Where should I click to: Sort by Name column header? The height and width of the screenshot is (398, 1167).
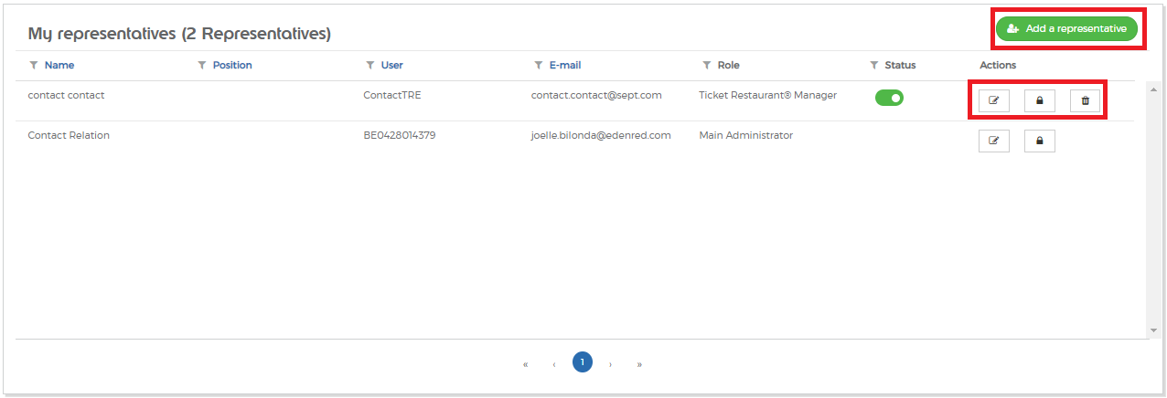[59, 66]
